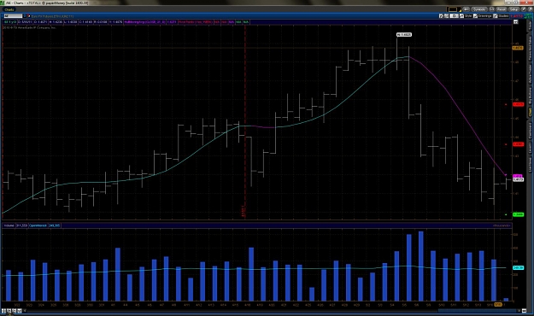The width and height of the screenshot is (534, 316).
Task: Click the Symbols button
Action: click(479, 9)
